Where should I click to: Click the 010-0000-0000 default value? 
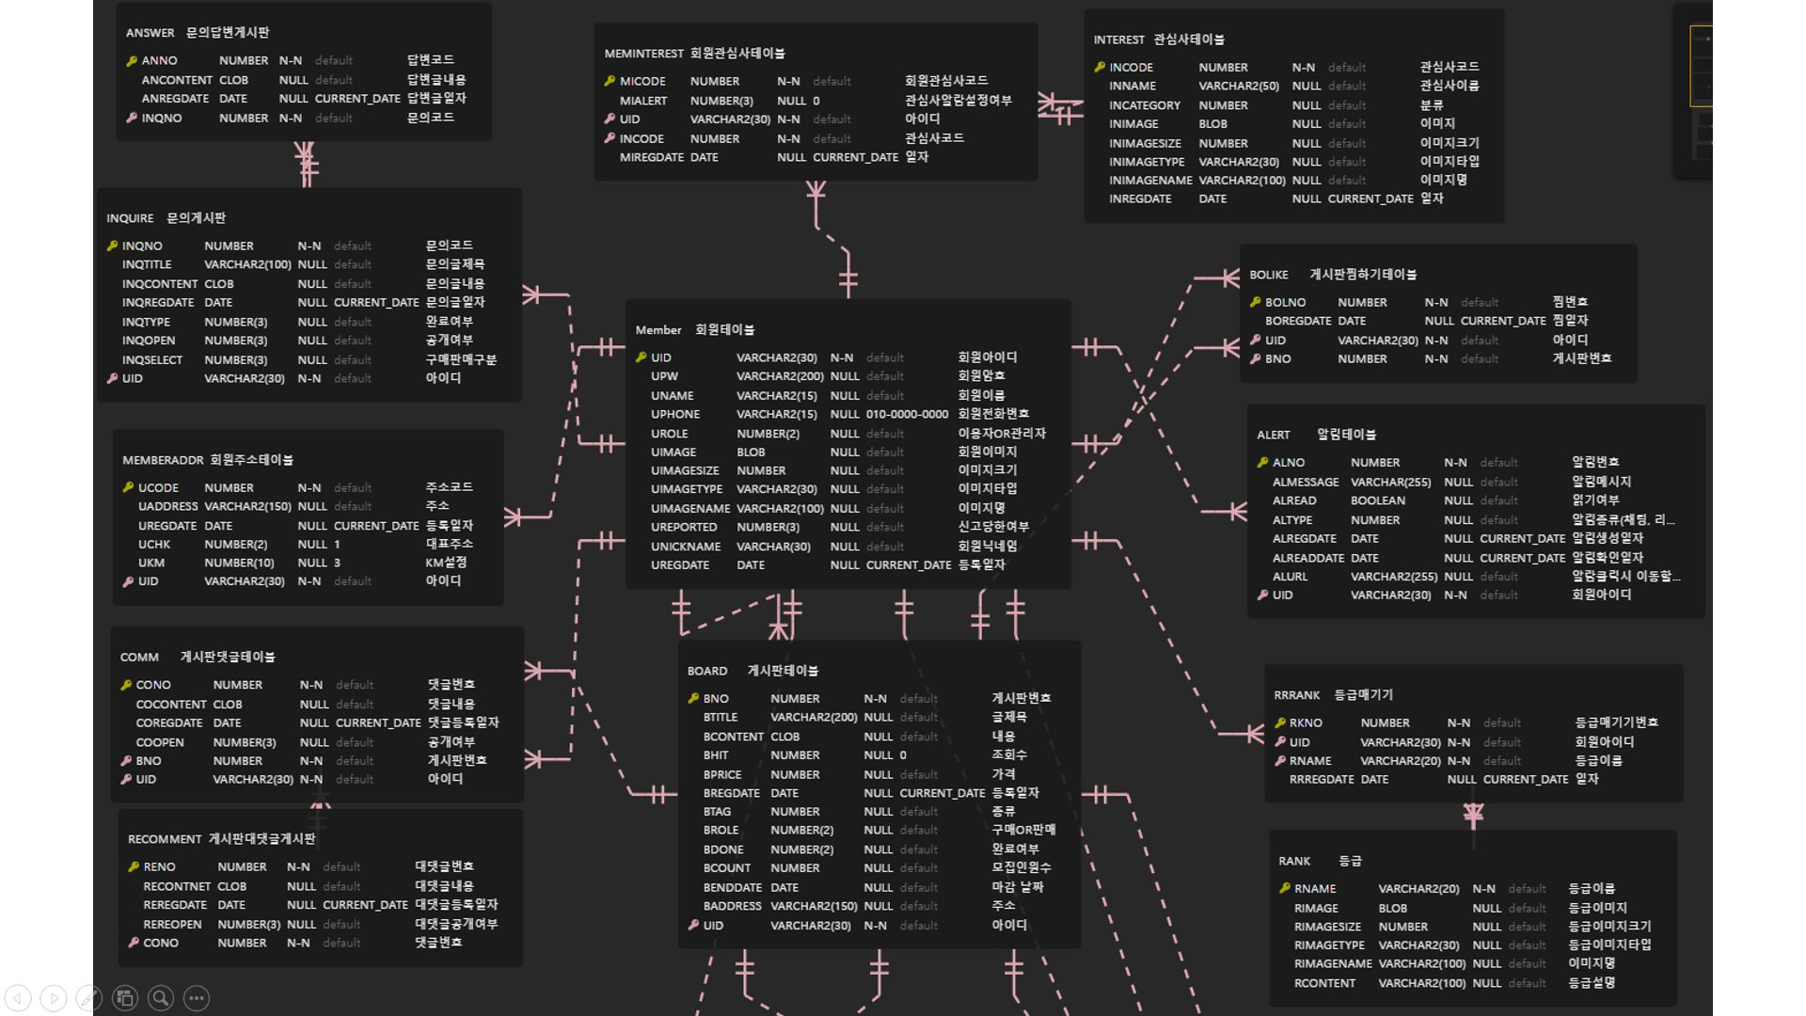tap(907, 415)
